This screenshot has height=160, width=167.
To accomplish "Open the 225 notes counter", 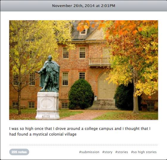I will pos(19,152).
